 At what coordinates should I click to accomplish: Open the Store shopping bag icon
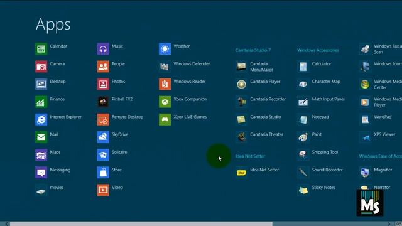[103, 173]
